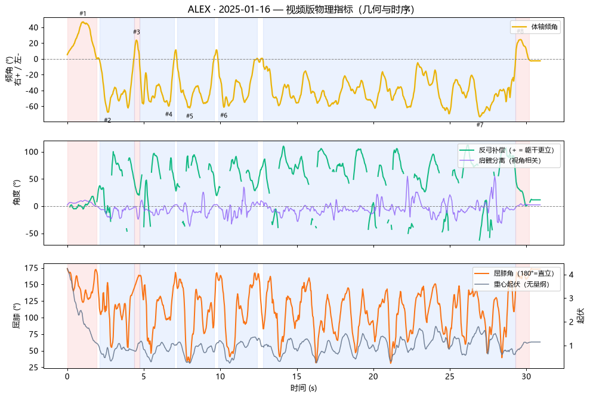Viewport: 590px width, 398px height.
Task: Click the #4 annotation label
Action: pos(169,114)
